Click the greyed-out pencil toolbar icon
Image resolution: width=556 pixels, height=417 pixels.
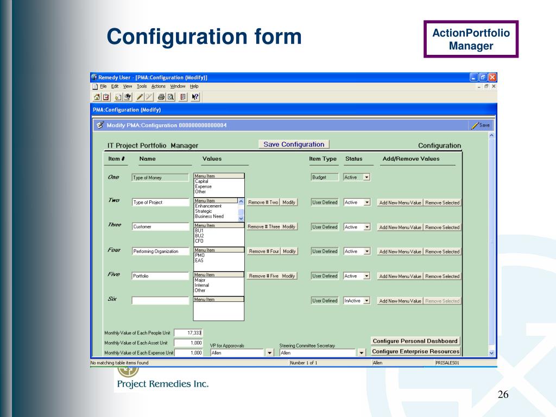tap(149, 97)
